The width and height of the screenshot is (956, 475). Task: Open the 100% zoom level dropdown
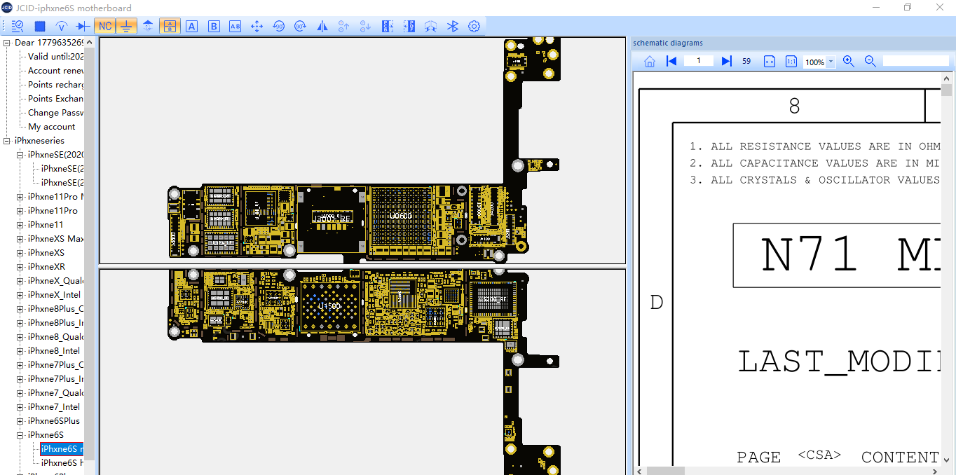831,62
